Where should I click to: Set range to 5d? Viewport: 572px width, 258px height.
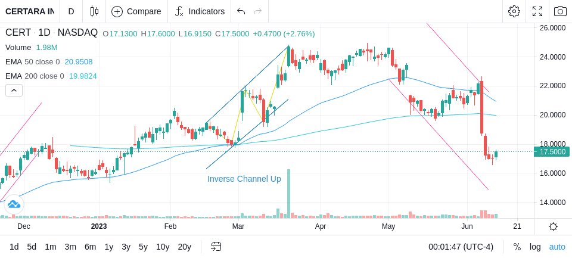(x=32, y=247)
